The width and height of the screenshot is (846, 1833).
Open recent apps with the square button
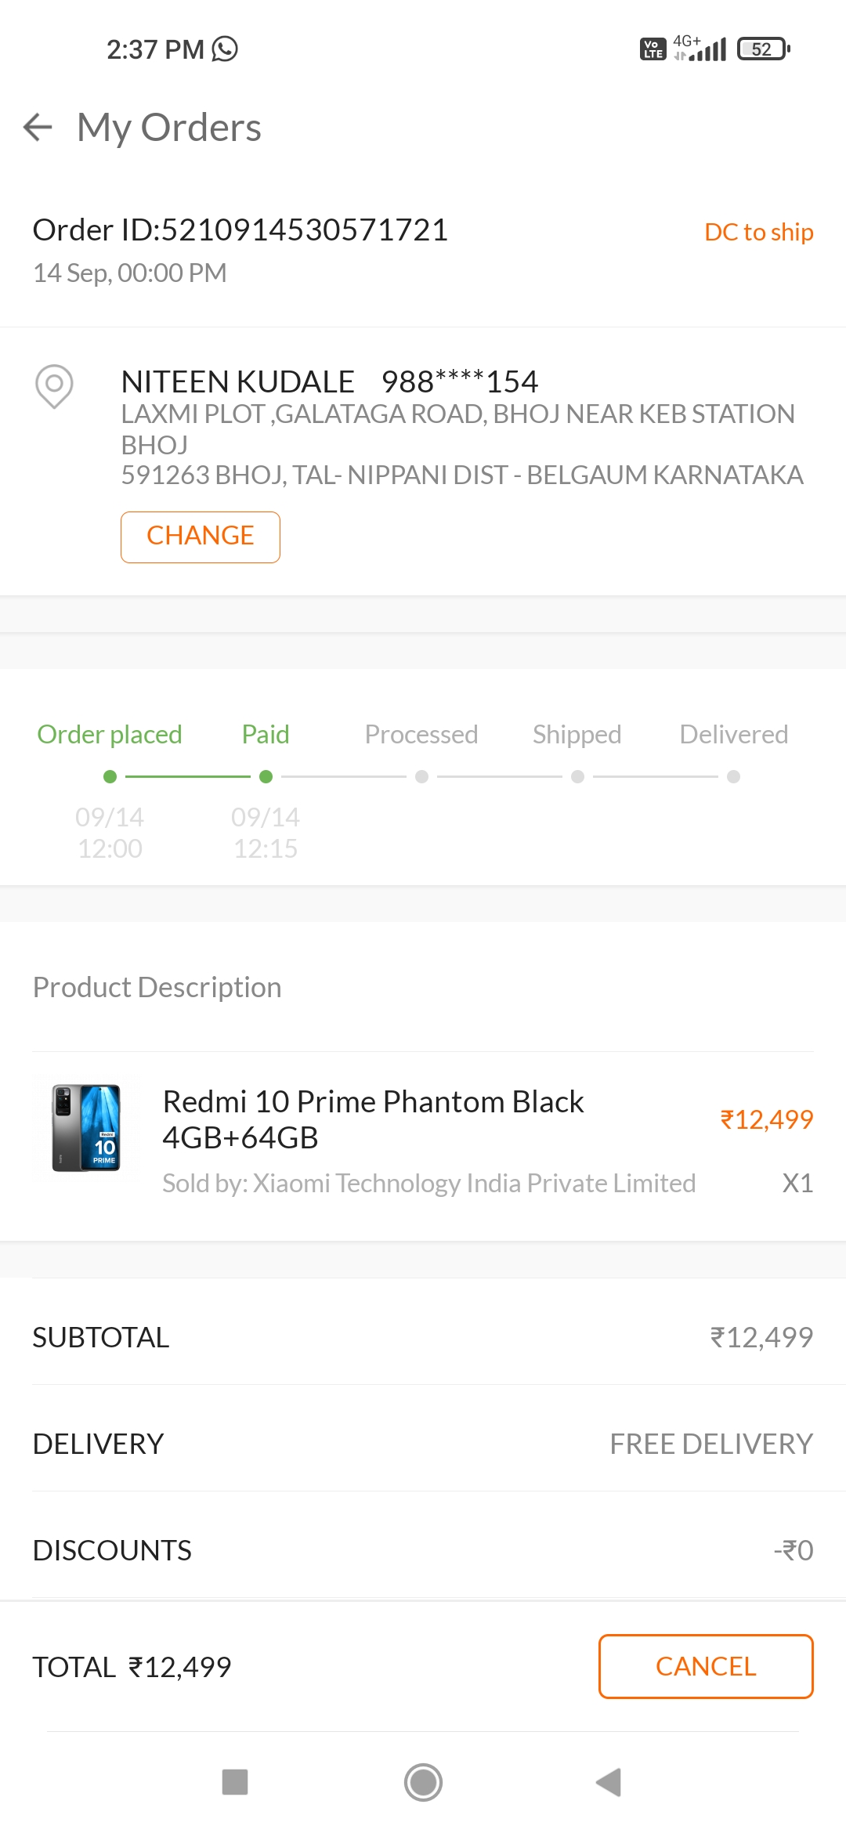pos(235,1782)
